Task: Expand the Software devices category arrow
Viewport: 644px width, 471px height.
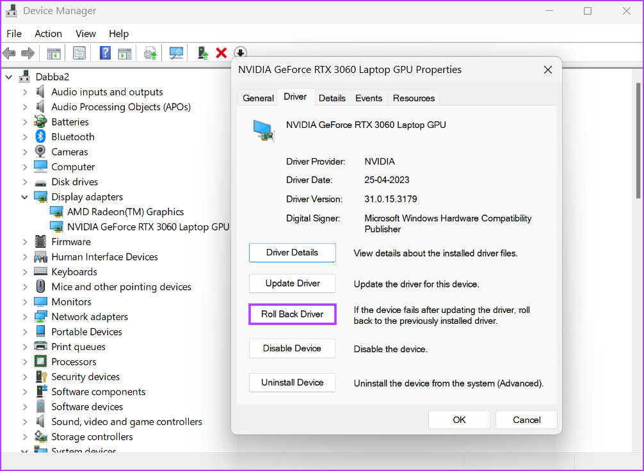Action: click(24, 407)
